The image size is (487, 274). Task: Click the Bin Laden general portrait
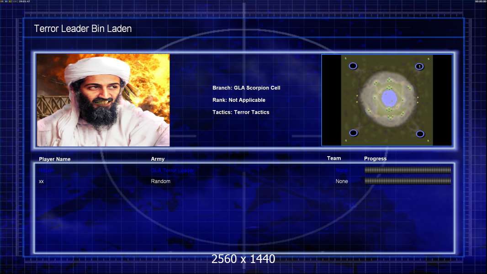[x=103, y=100]
